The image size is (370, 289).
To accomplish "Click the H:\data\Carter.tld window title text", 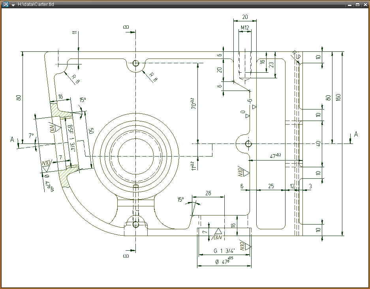I will pos(36,4).
